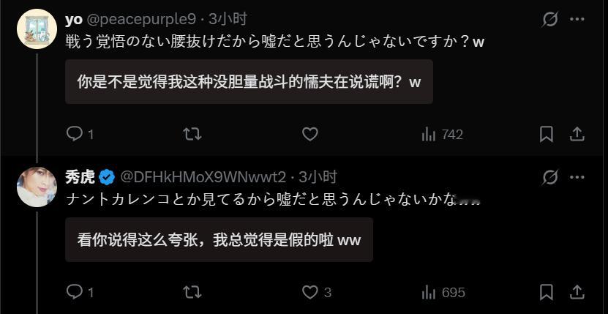Reply to yo's tweet

tap(80, 134)
